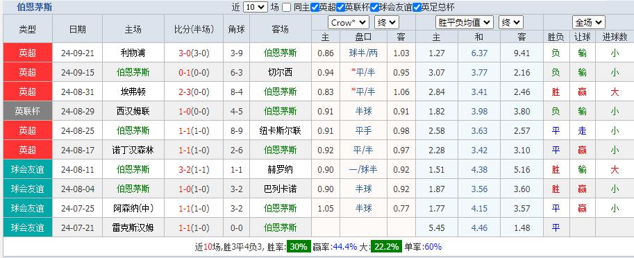Click draw odds 3.77 in 切尔西 row
Image resolution: width=634 pixels, height=258 pixels.
click(479, 72)
